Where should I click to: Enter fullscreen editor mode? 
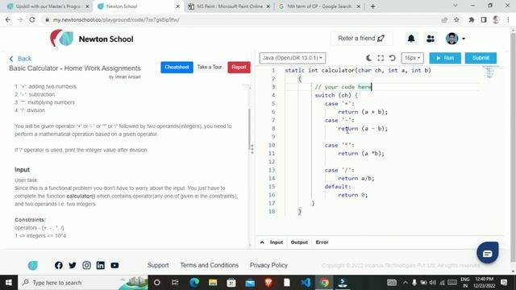tap(381, 58)
